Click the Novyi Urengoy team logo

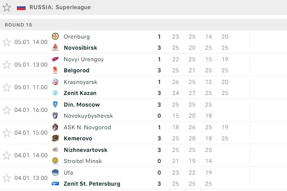(x=55, y=59)
